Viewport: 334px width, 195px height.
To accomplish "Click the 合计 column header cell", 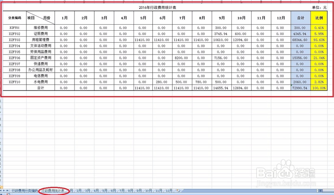I will pos(301,18).
